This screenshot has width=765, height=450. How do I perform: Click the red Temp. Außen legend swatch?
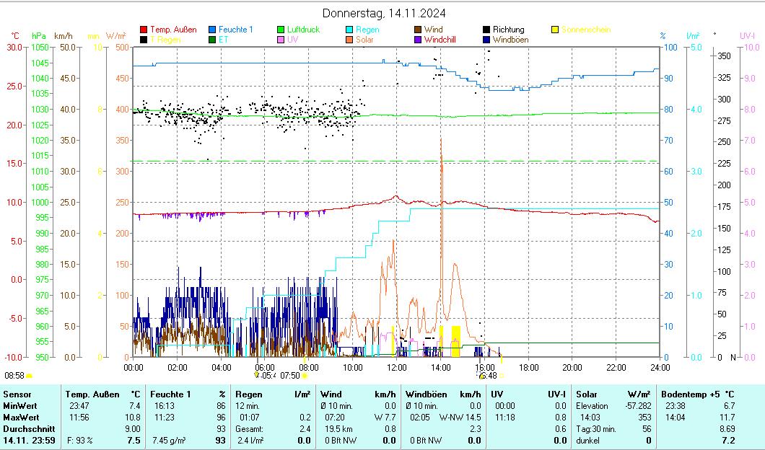coord(144,30)
